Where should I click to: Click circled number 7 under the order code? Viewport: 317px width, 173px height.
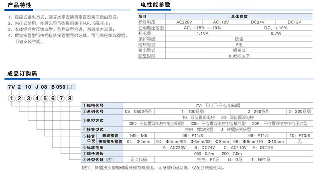coord(61,98)
